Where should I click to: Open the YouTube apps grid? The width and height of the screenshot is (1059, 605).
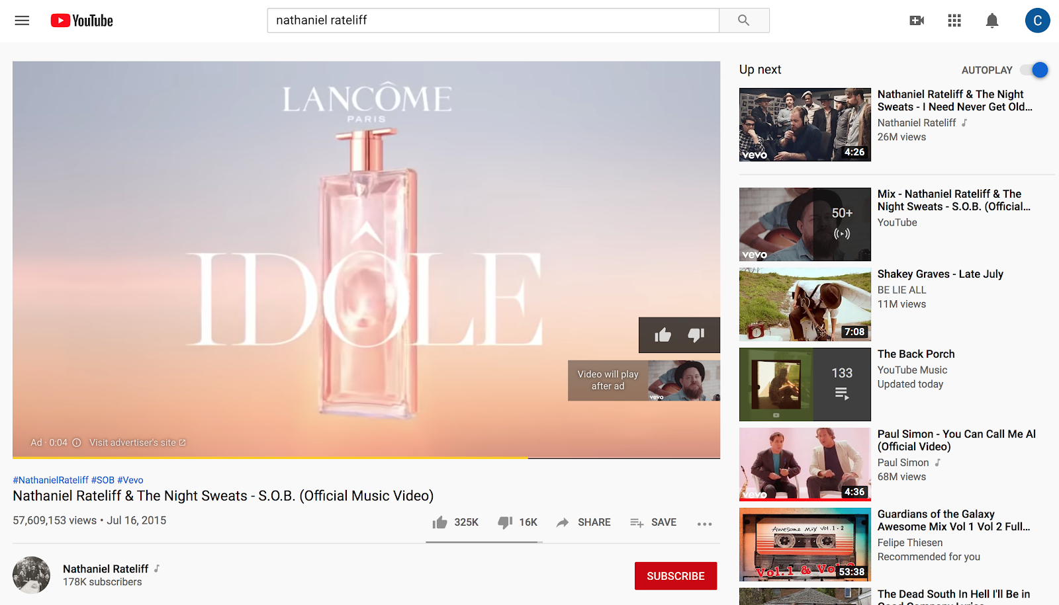tap(954, 20)
